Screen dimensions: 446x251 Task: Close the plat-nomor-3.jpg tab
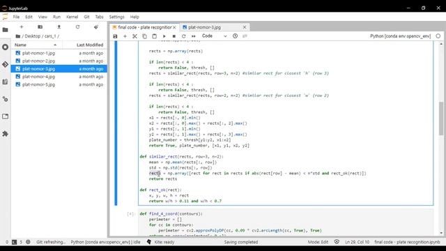(245, 27)
